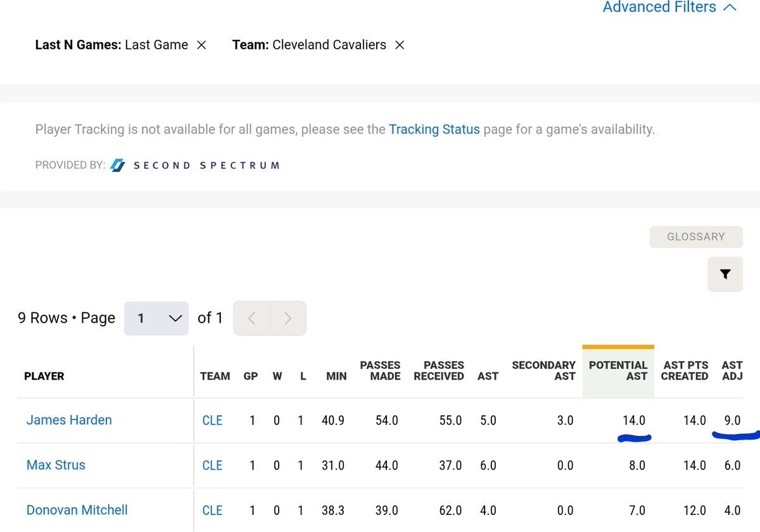
Task: Go to the previous page arrow
Action: pyautogui.click(x=252, y=318)
